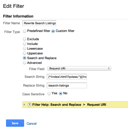Click the Filter Help: Search and Replace text
The height and width of the screenshot is (129, 128).
57,105
